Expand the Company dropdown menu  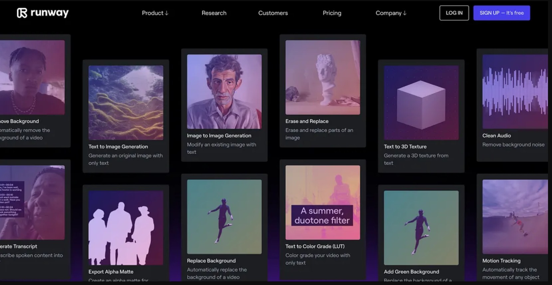(x=391, y=13)
